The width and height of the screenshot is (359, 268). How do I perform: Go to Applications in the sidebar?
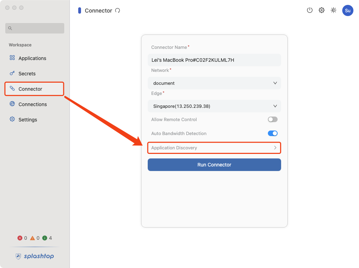[x=32, y=58]
